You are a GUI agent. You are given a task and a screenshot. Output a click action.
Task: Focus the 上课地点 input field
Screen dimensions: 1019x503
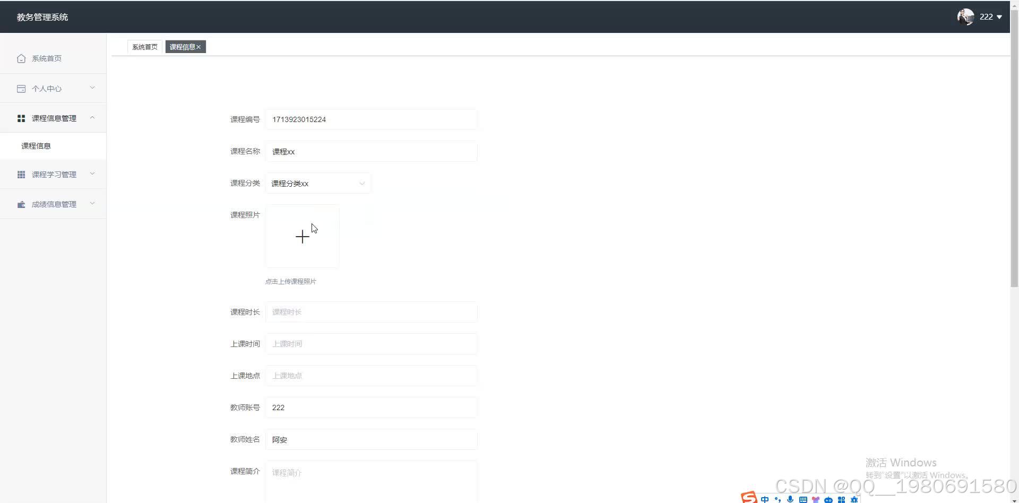[371, 376]
